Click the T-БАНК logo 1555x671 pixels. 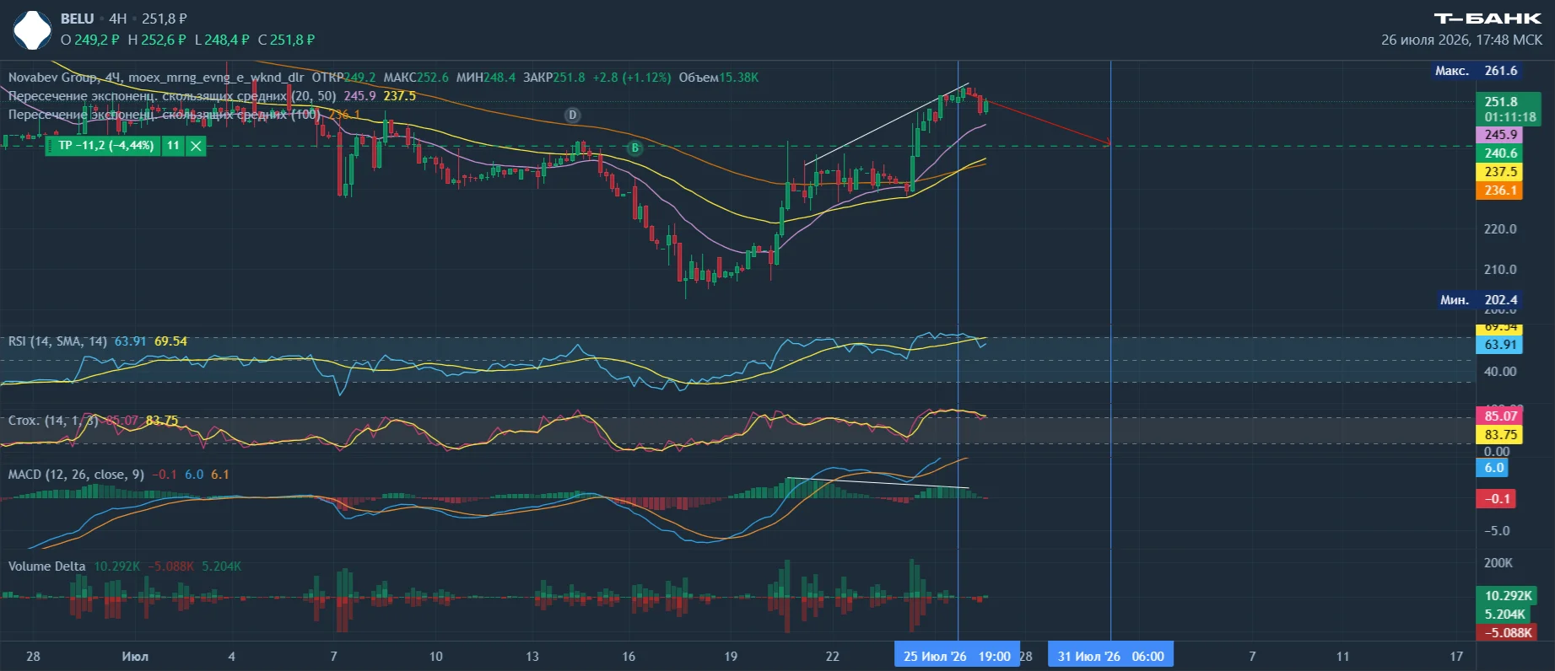1488,19
